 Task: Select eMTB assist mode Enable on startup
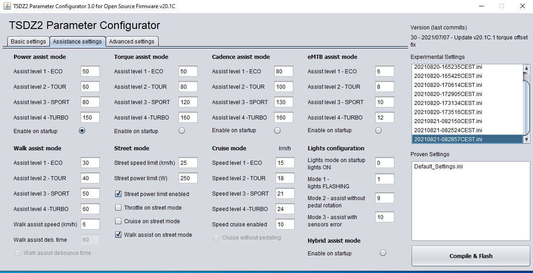[378, 130]
